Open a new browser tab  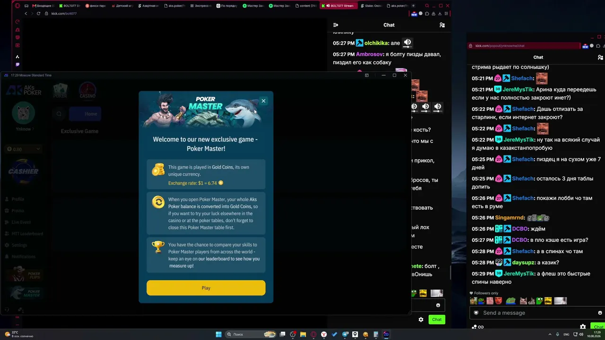pos(414,6)
